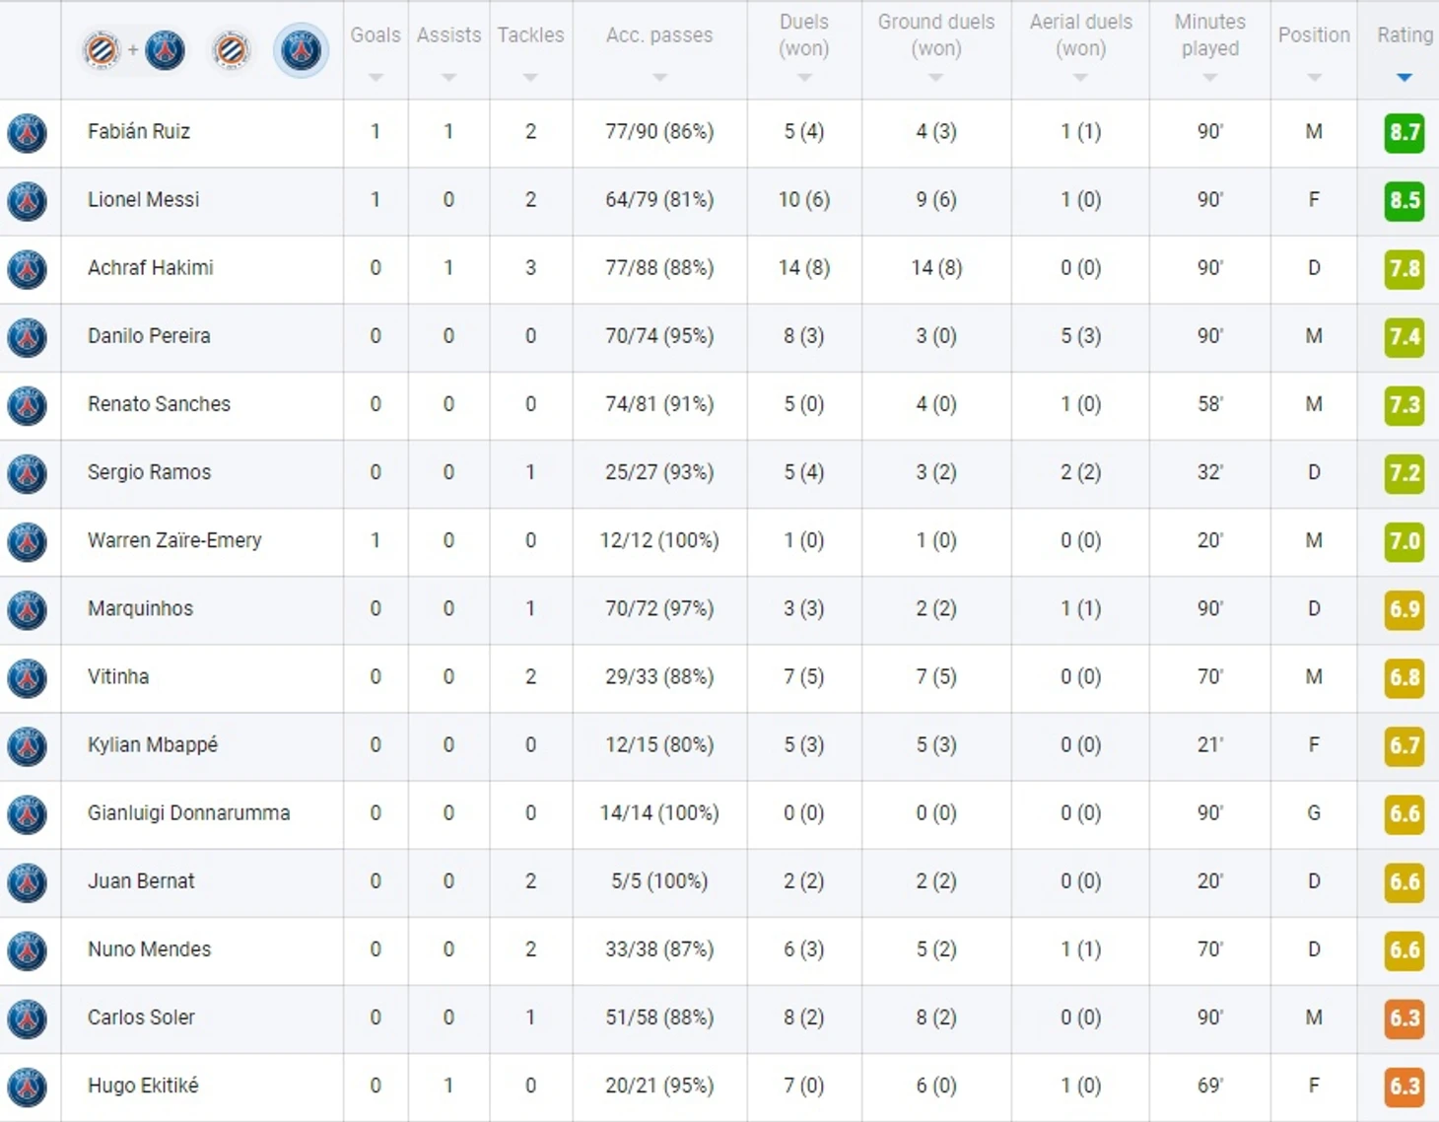Click PSG crest next to Lionel Messi

pyautogui.click(x=28, y=201)
